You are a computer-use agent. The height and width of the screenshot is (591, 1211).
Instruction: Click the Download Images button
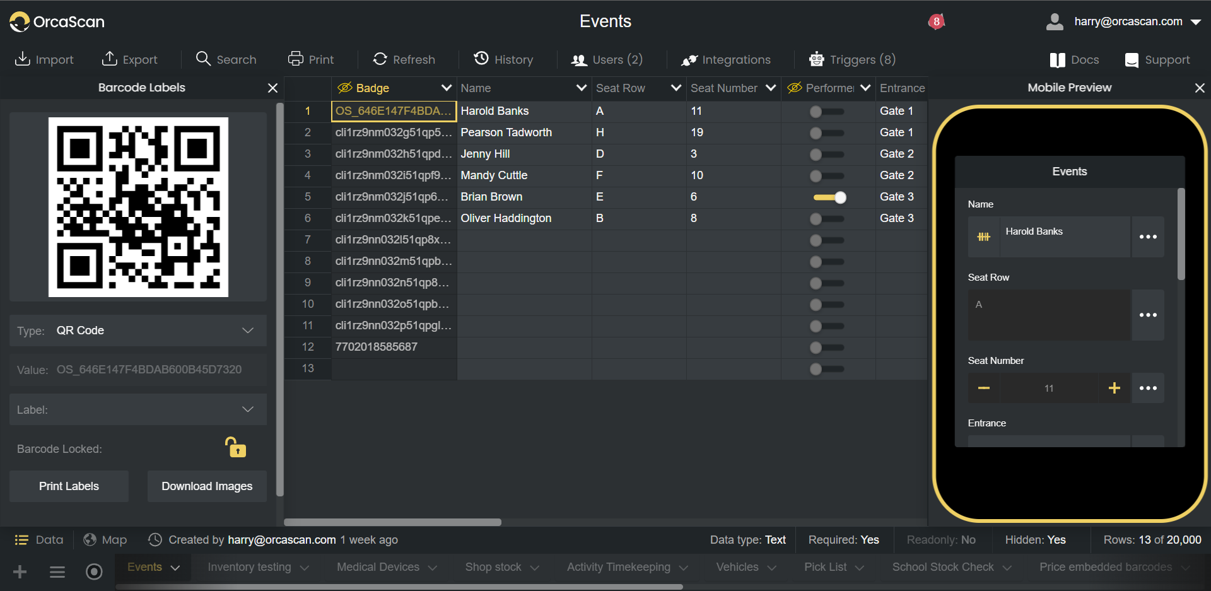207,486
